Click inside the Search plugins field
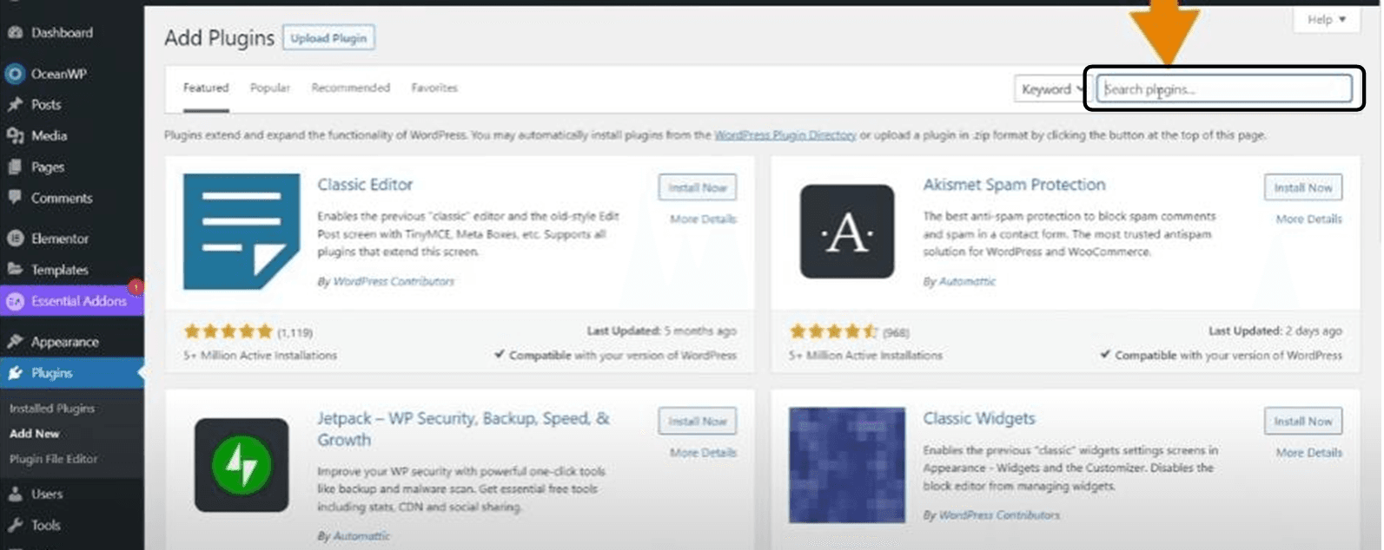 click(x=1223, y=89)
